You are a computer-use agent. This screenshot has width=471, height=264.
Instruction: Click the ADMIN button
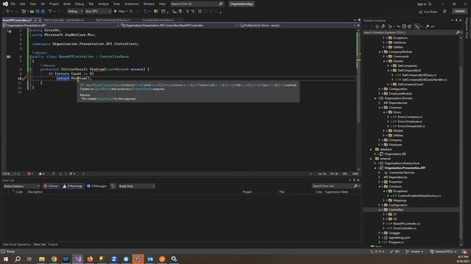coord(459,12)
